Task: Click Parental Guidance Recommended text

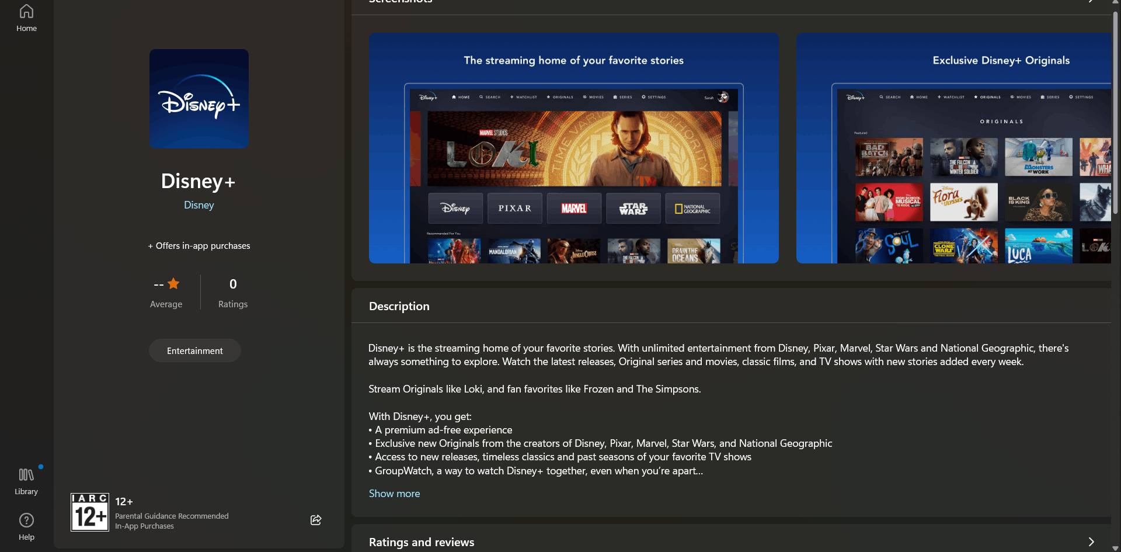Action: coord(172,516)
